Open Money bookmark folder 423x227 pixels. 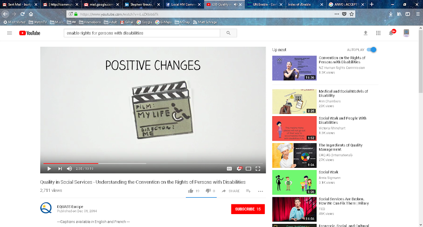[x=182, y=22]
